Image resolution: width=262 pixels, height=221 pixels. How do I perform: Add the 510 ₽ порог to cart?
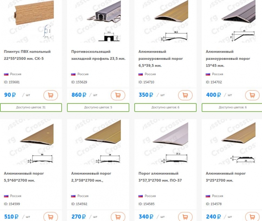tap(51, 217)
